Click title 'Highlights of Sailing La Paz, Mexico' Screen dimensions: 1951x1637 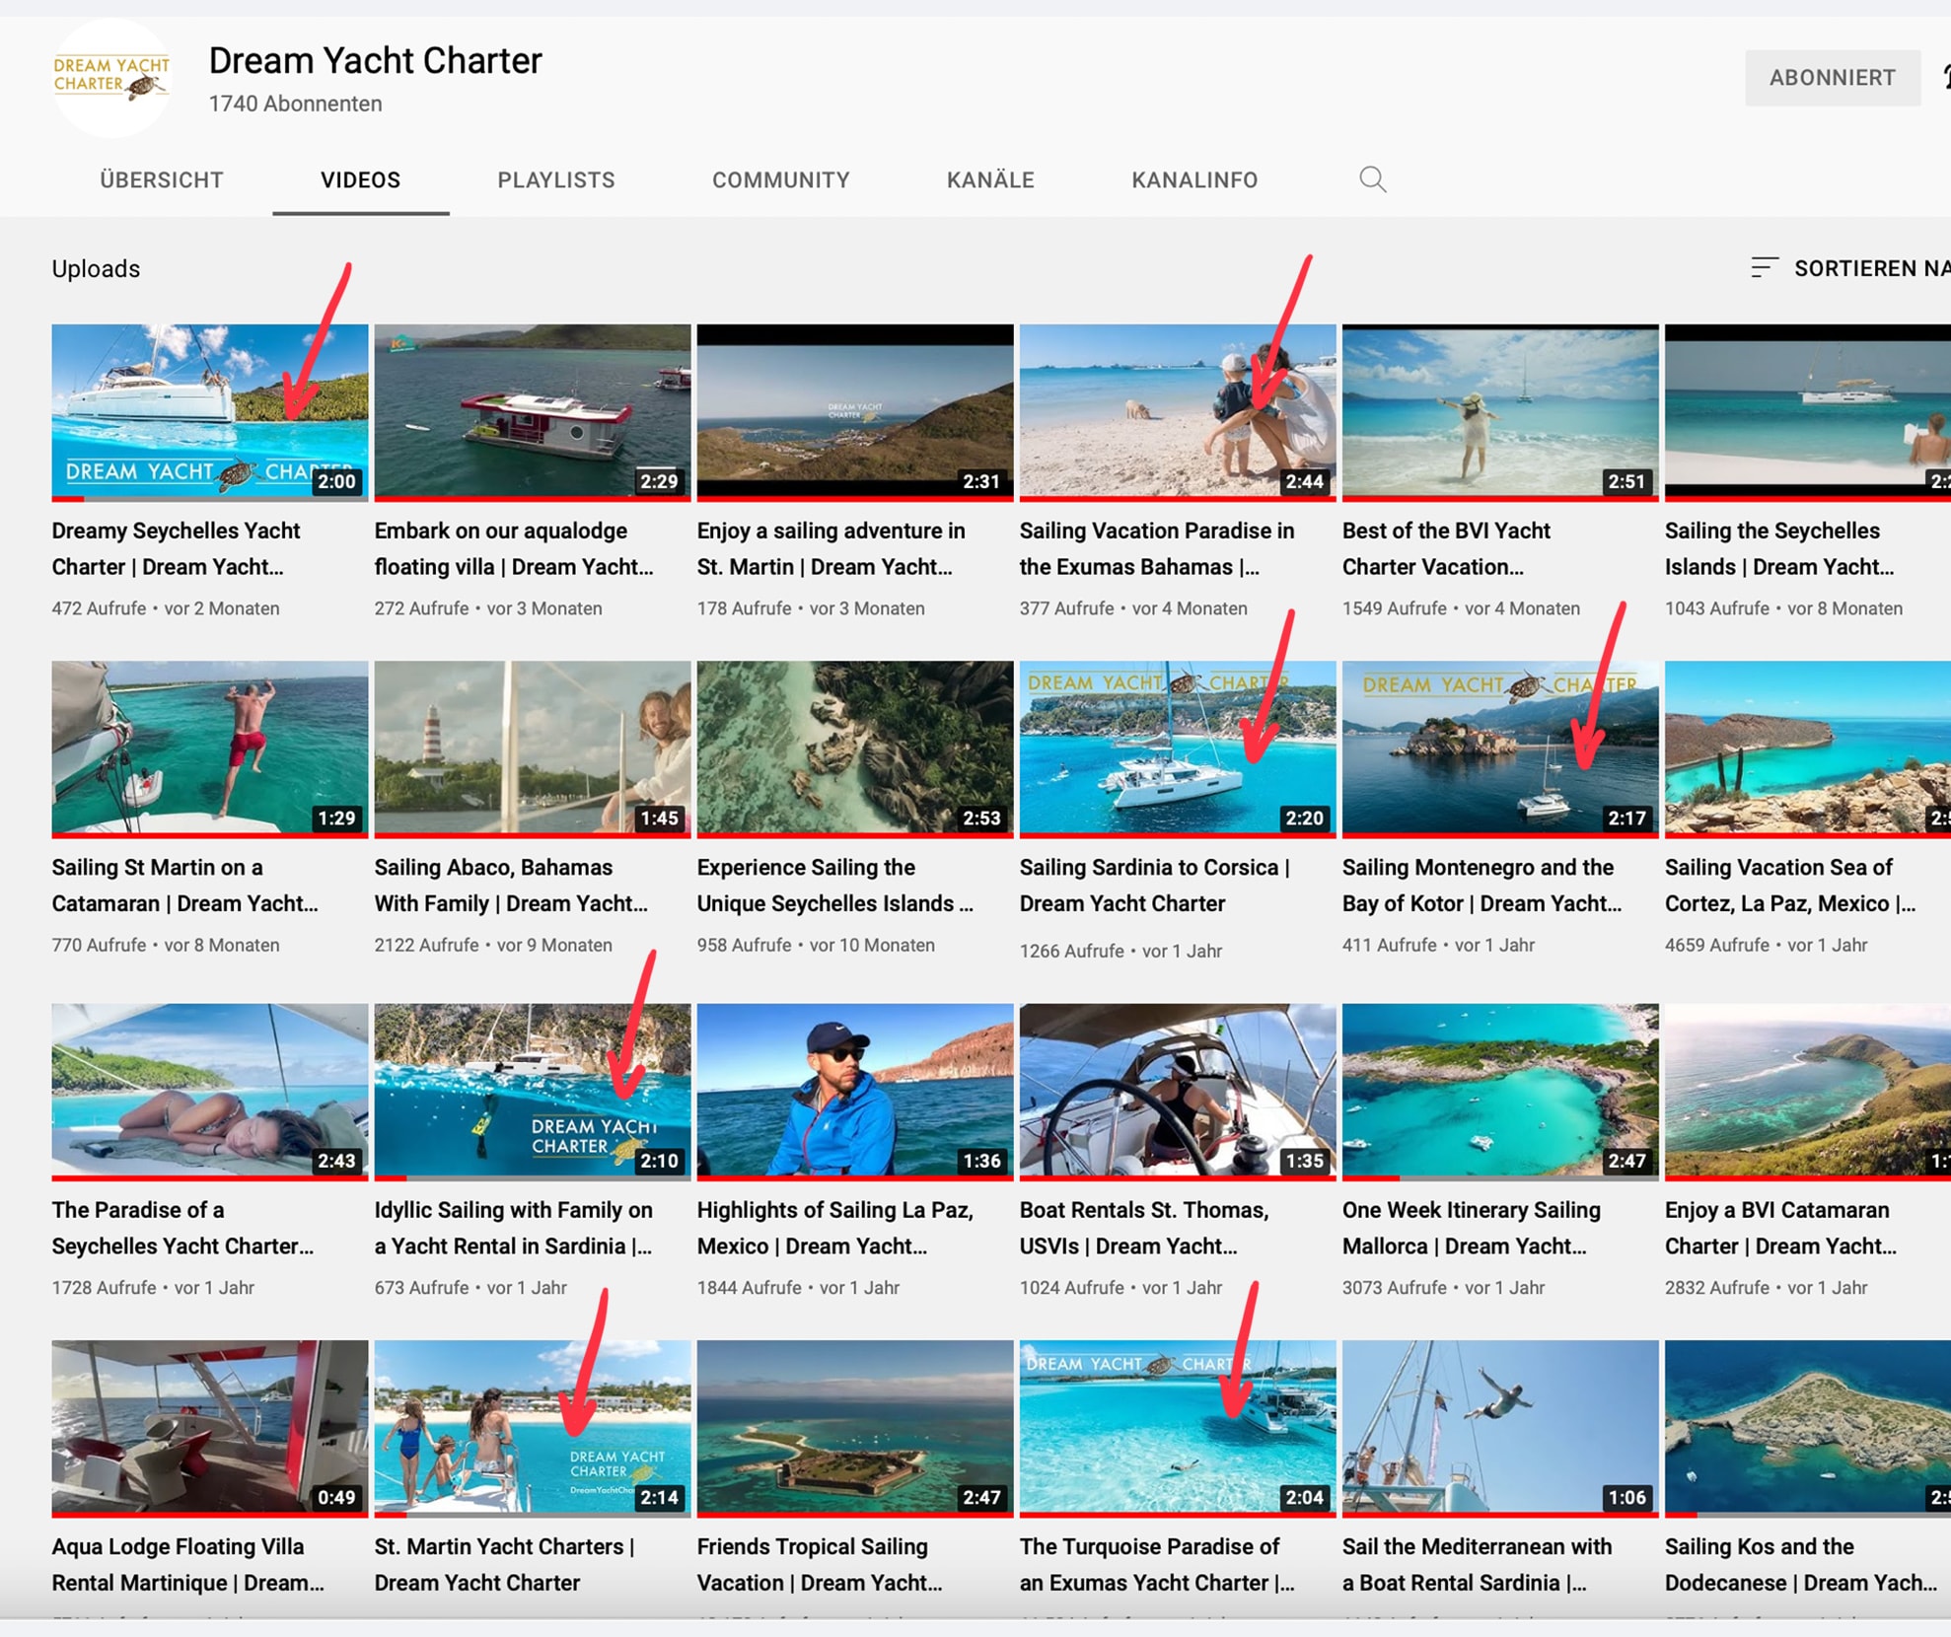pos(835,1228)
